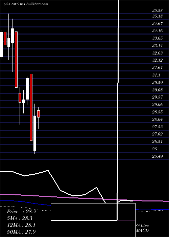Select the tall white candlestick rising from 26
Image resolution: width=169 pixels, height=237 pixels.
[x=35, y=133]
